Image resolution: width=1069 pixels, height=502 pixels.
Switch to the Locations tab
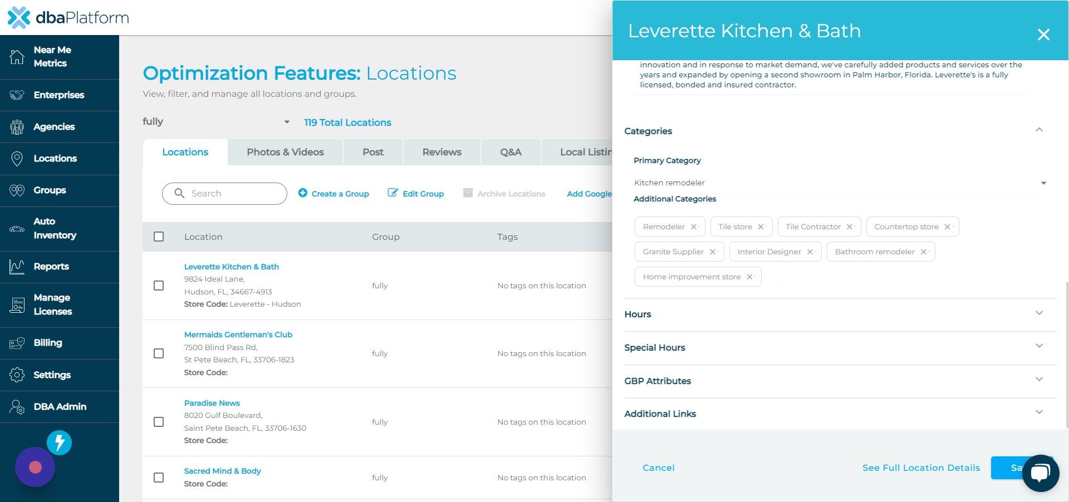[185, 152]
